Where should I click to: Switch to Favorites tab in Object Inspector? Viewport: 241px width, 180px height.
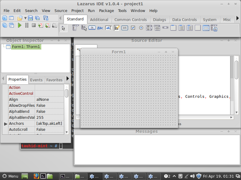tap(55, 80)
